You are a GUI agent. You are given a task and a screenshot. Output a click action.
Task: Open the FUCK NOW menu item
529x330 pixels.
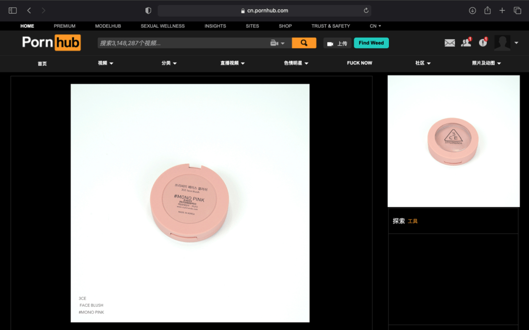[x=360, y=63]
